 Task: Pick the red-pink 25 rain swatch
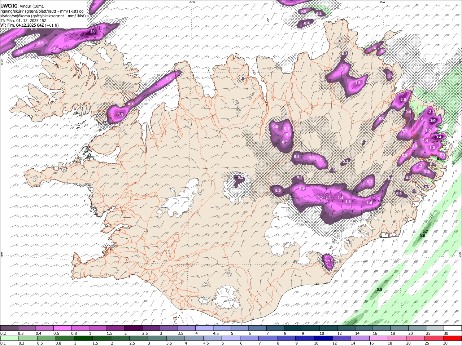coord(434,338)
